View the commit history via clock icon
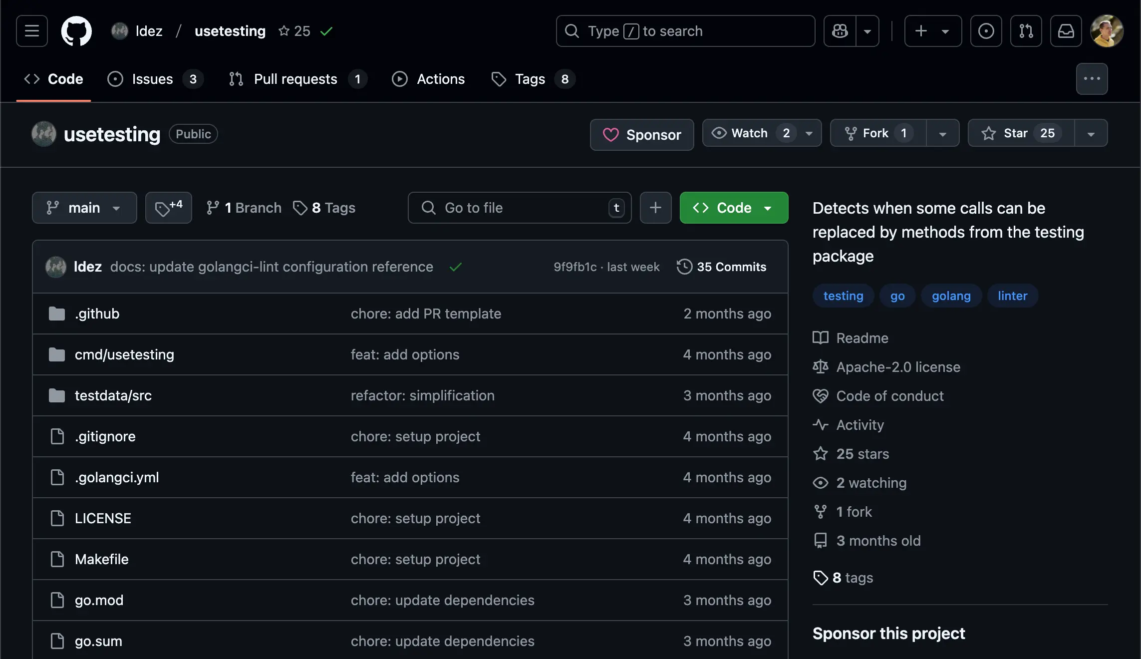Image resolution: width=1141 pixels, height=659 pixels. point(684,267)
